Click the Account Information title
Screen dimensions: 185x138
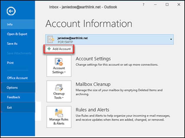(x=89, y=24)
